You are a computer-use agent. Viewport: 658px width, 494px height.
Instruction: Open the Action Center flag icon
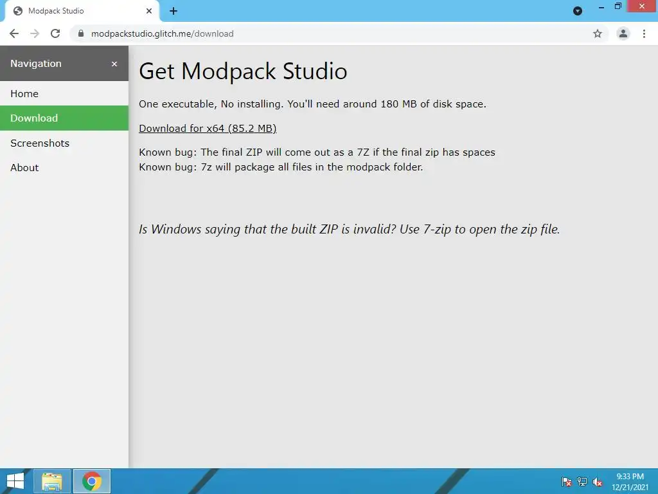(567, 482)
